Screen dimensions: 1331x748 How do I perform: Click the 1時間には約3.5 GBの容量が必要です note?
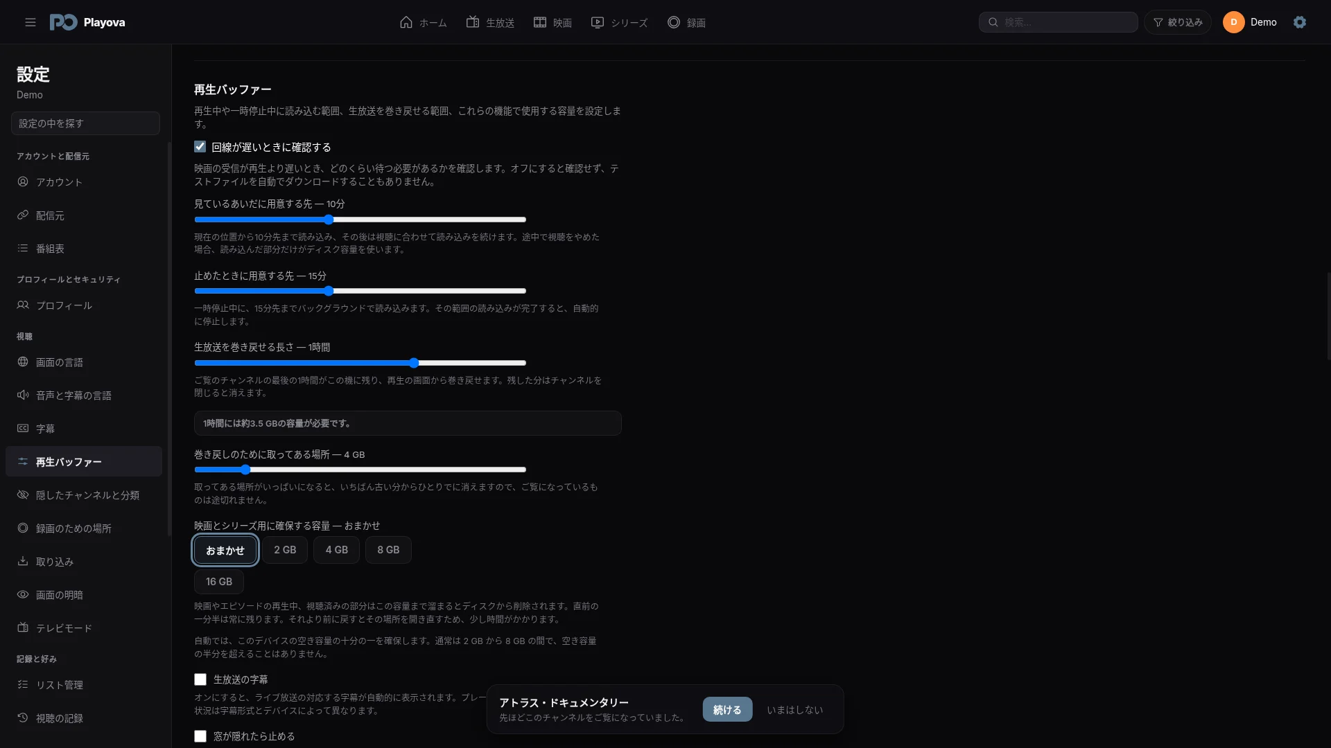pyautogui.click(x=408, y=423)
